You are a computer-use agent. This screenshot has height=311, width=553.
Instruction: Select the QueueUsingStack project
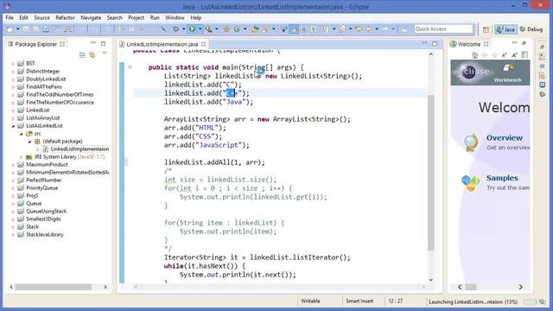pyautogui.click(x=46, y=211)
